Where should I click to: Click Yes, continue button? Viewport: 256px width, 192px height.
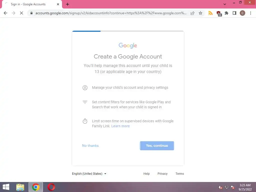pos(157,146)
